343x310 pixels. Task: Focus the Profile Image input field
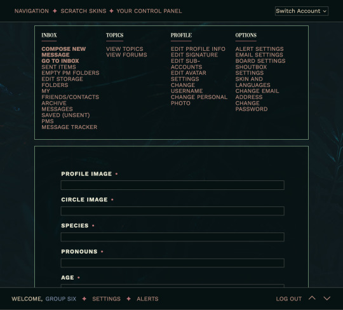coord(172,185)
